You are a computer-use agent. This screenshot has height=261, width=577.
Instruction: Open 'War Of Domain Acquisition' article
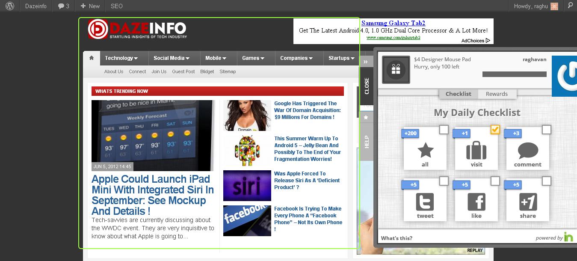pyautogui.click(x=308, y=110)
